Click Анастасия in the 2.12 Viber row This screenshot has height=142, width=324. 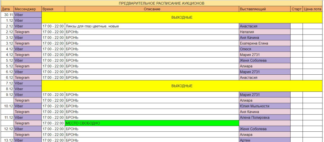[265, 26]
